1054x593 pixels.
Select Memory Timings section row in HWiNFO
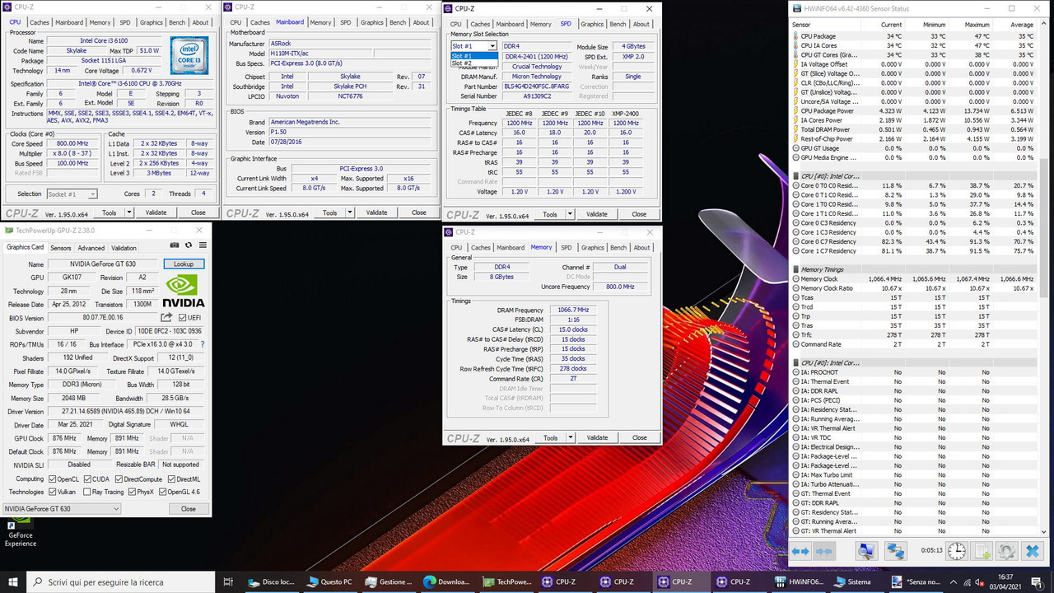pos(914,269)
